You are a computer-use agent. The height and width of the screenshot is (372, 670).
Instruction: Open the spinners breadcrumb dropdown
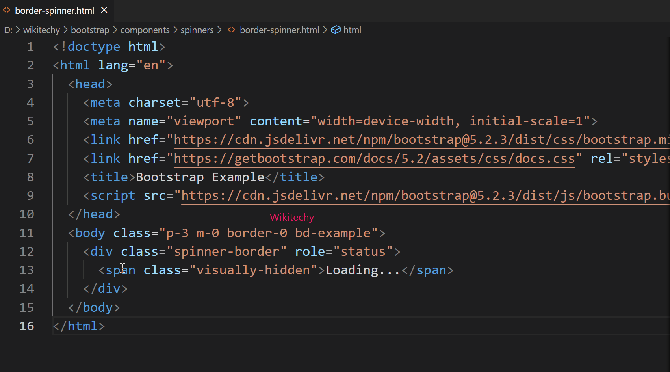coord(197,30)
